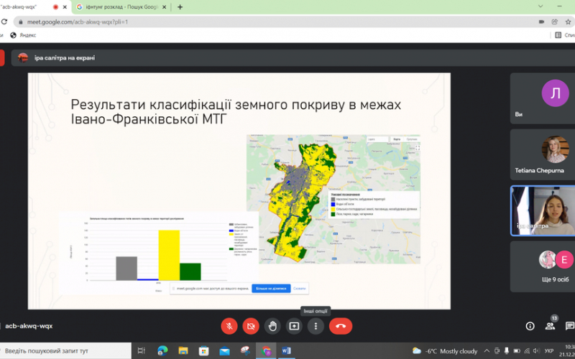Click Сховати link in sharing banner
575x359 pixels.
[x=299, y=289]
